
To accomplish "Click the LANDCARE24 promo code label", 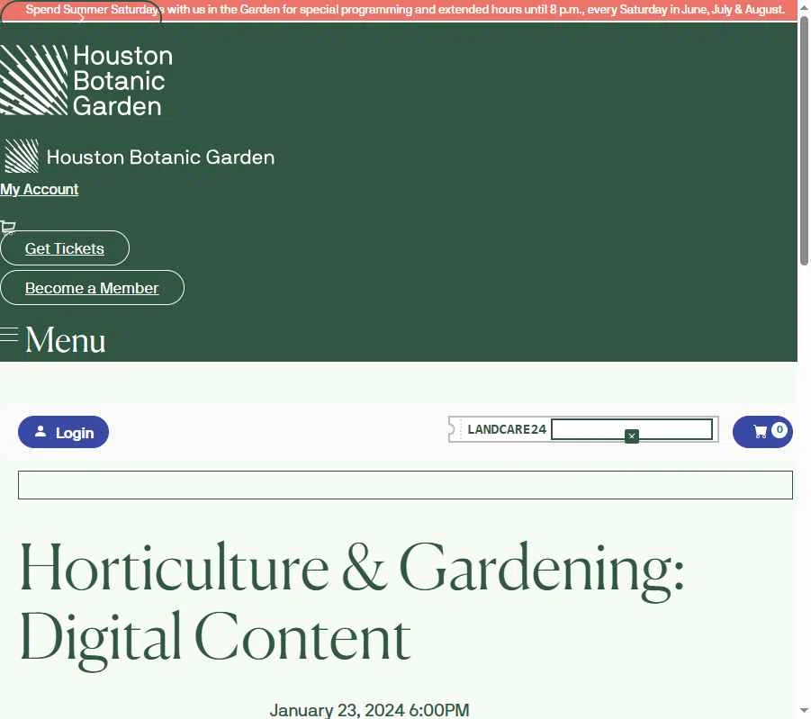I will tap(507, 429).
